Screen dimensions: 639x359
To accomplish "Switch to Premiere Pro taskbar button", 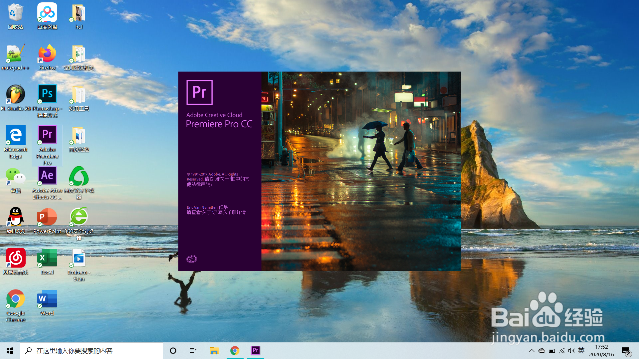I will click(x=255, y=351).
